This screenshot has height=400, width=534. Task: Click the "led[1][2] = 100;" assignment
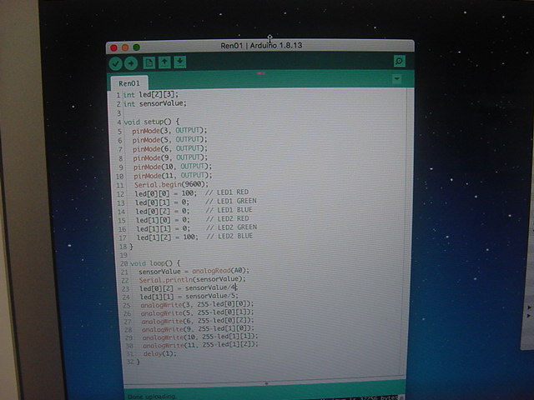coord(168,237)
